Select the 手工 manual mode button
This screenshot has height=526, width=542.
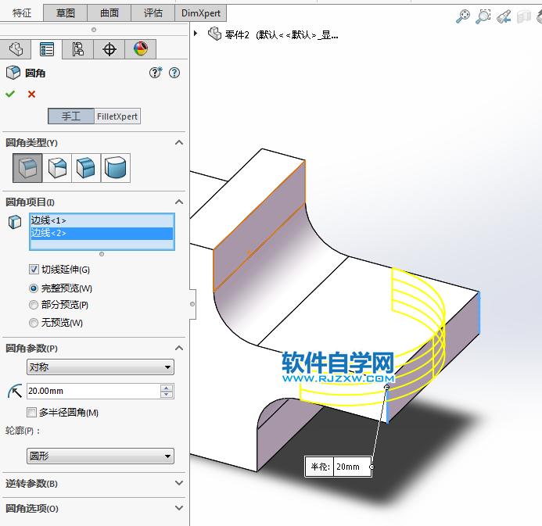(x=71, y=116)
